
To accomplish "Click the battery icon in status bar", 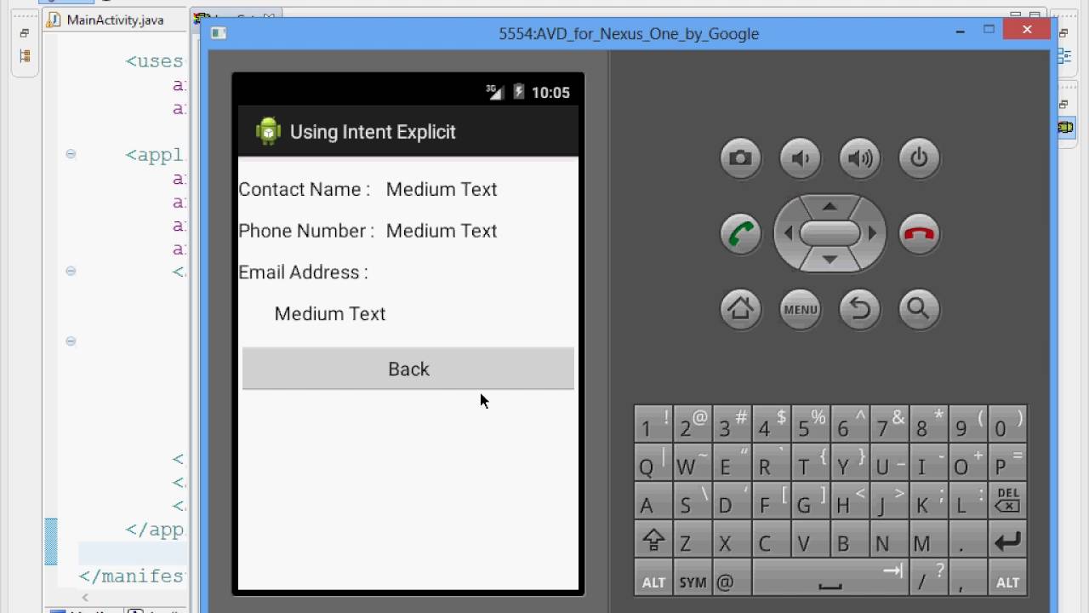I will (x=518, y=92).
